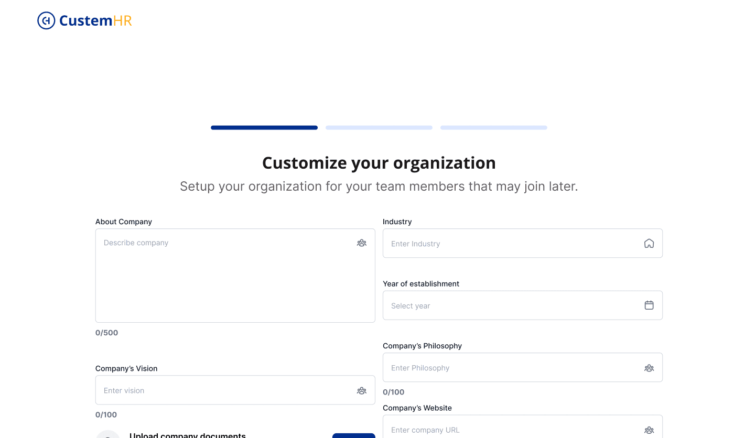This screenshot has width=734, height=438.
Task: Click the blue button beside Upload company documents
Action: [354, 435]
